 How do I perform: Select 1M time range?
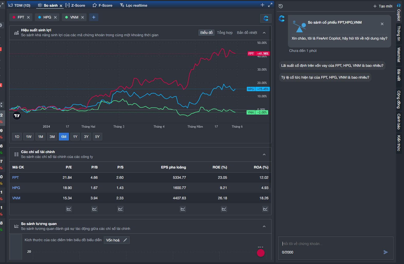pyautogui.click(x=41, y=137)
